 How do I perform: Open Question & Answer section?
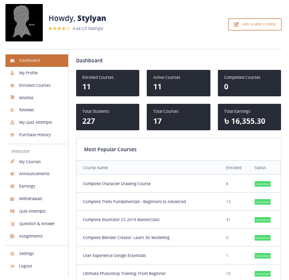pos(37,224)
